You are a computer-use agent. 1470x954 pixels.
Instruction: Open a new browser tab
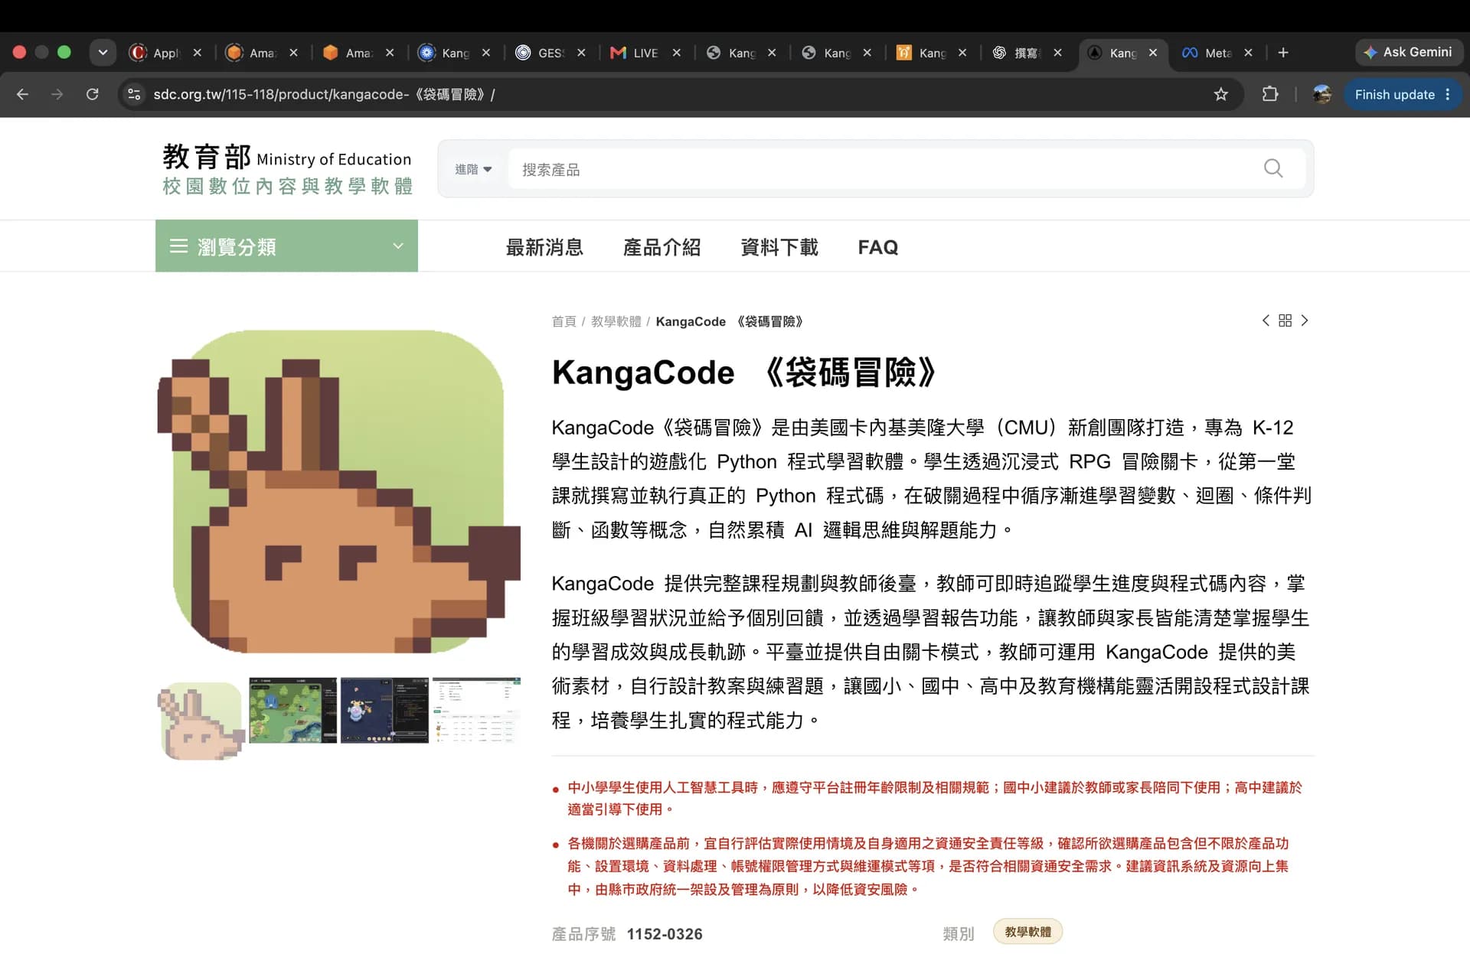click(x=1283, y=52)
